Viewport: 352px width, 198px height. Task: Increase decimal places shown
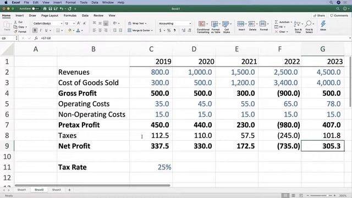tap(184, 30)
